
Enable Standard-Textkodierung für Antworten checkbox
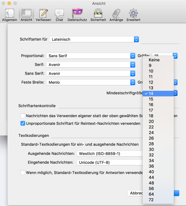click(x=23, y=172)
